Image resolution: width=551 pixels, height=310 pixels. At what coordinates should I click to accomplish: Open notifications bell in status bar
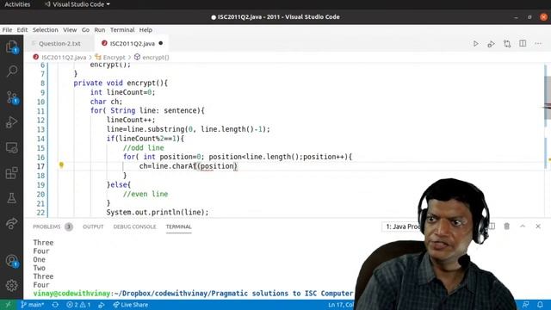[x=540, y=305]
